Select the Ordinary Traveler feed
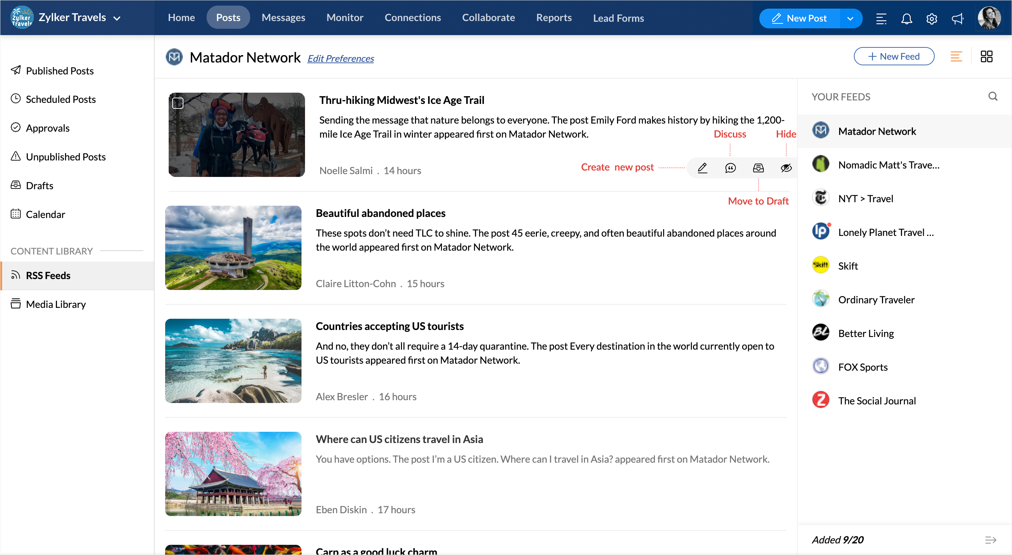The image size is (1012, 555). tap(905, 300)
